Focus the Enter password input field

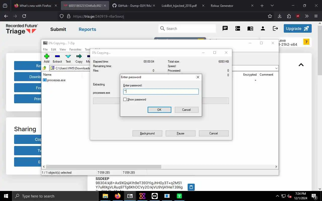pos(161,91)
